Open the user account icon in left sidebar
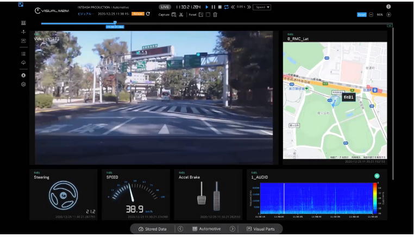The image size is (414, 237). coord(23,75)
